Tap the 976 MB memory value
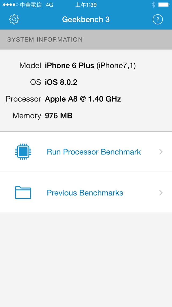 [59, 116]
